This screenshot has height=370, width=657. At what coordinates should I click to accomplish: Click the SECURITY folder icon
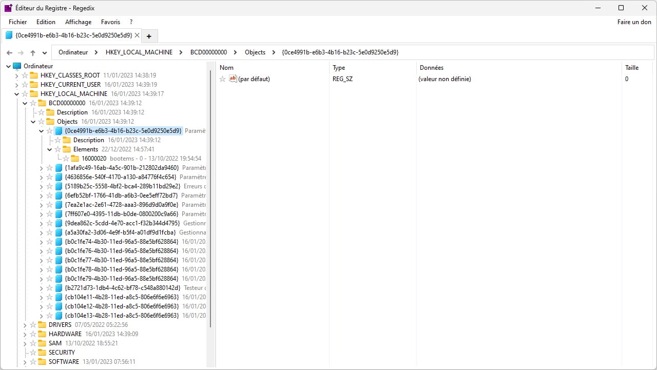[42, 353]
